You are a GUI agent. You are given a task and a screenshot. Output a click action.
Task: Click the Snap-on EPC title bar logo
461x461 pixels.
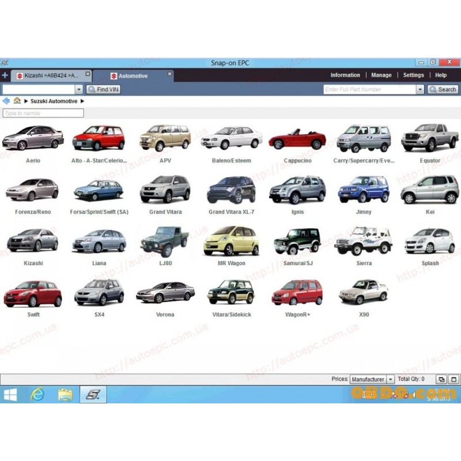point(5,63)
